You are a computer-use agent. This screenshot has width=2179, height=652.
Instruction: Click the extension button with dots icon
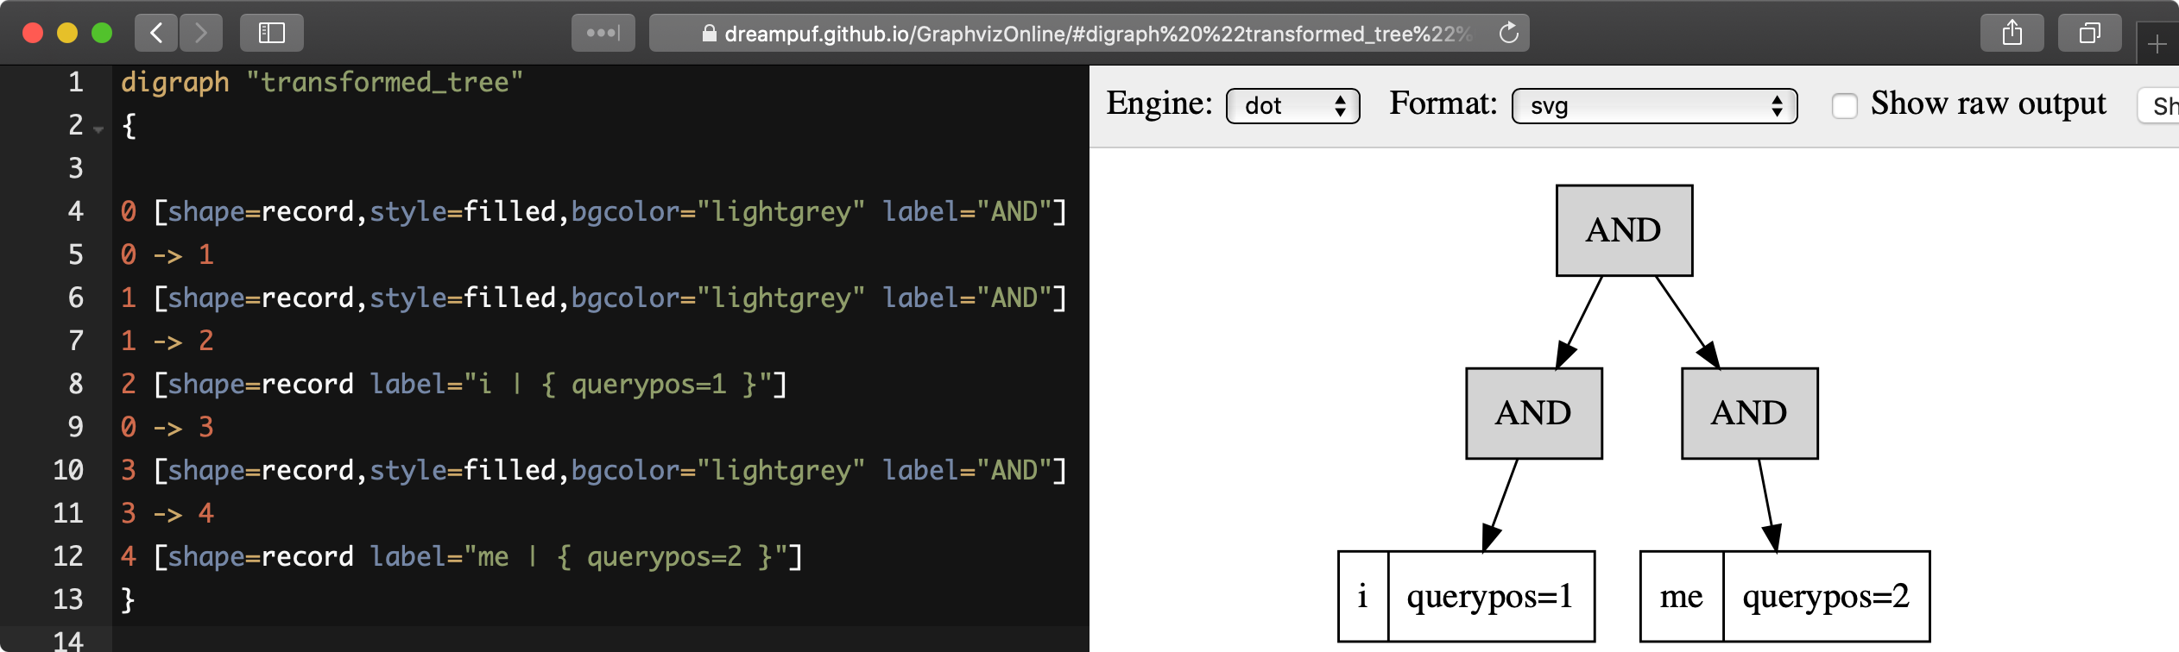(x=603, y=33)
